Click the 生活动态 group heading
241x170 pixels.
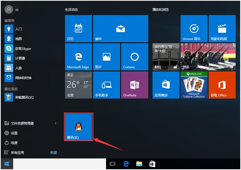click(71, 10)
